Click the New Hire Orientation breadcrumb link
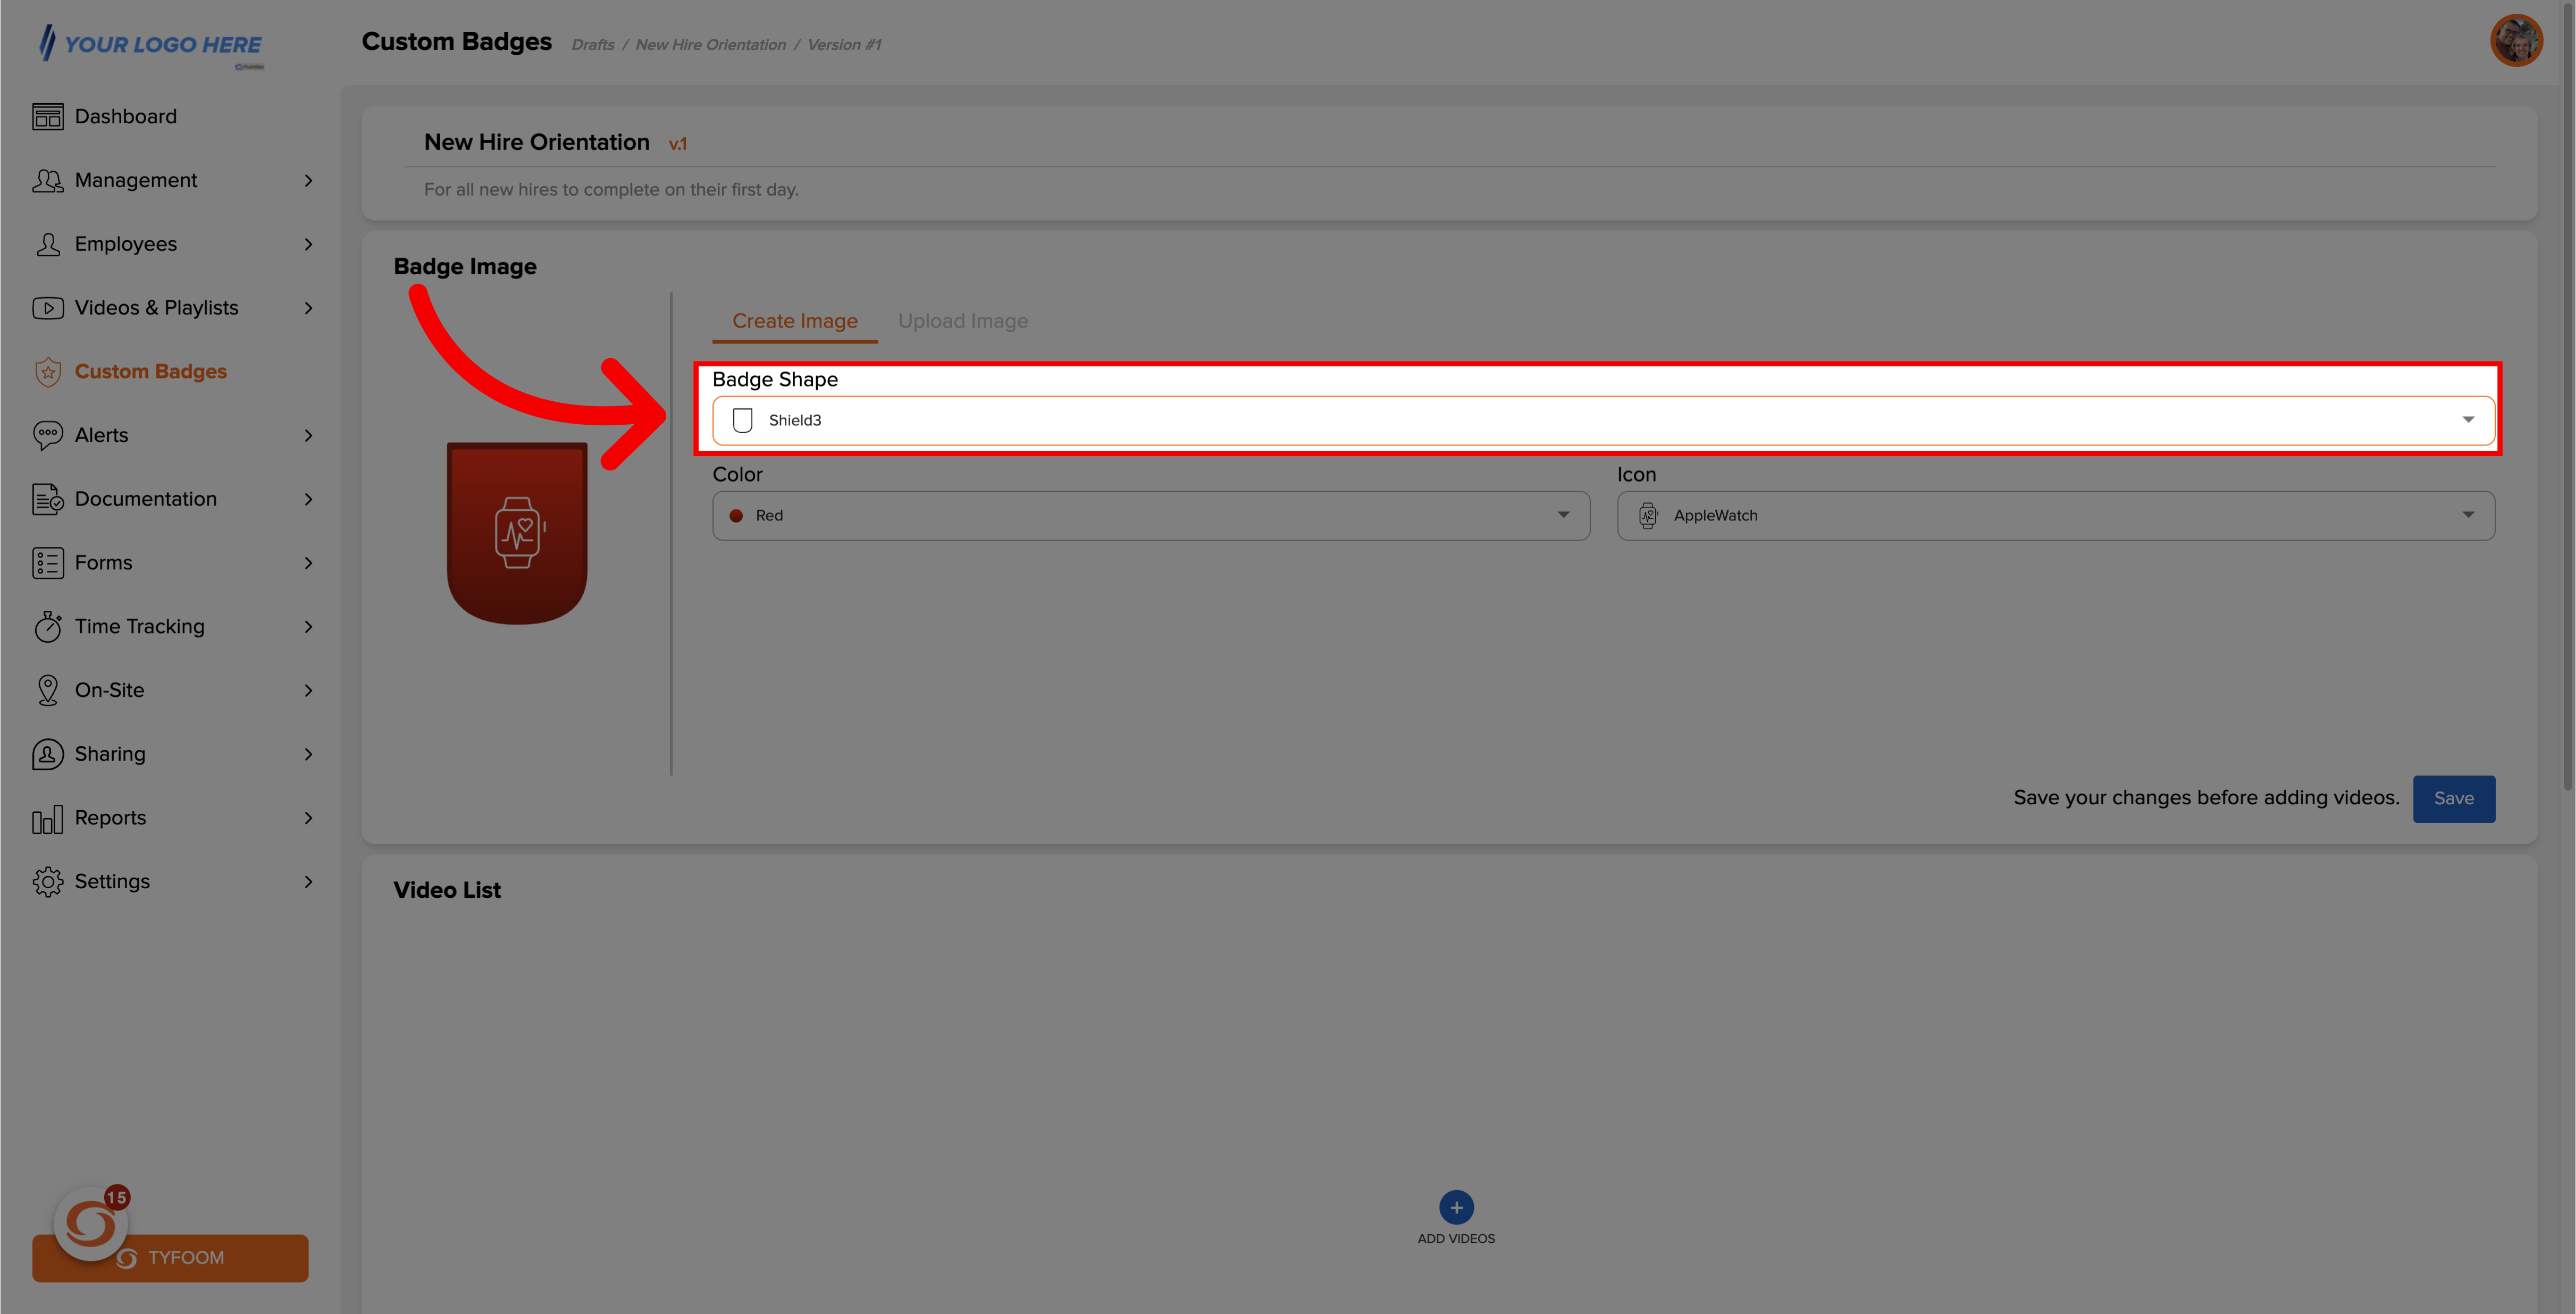This screenshot has width=2576, height=1314. [x=710, y=45]
